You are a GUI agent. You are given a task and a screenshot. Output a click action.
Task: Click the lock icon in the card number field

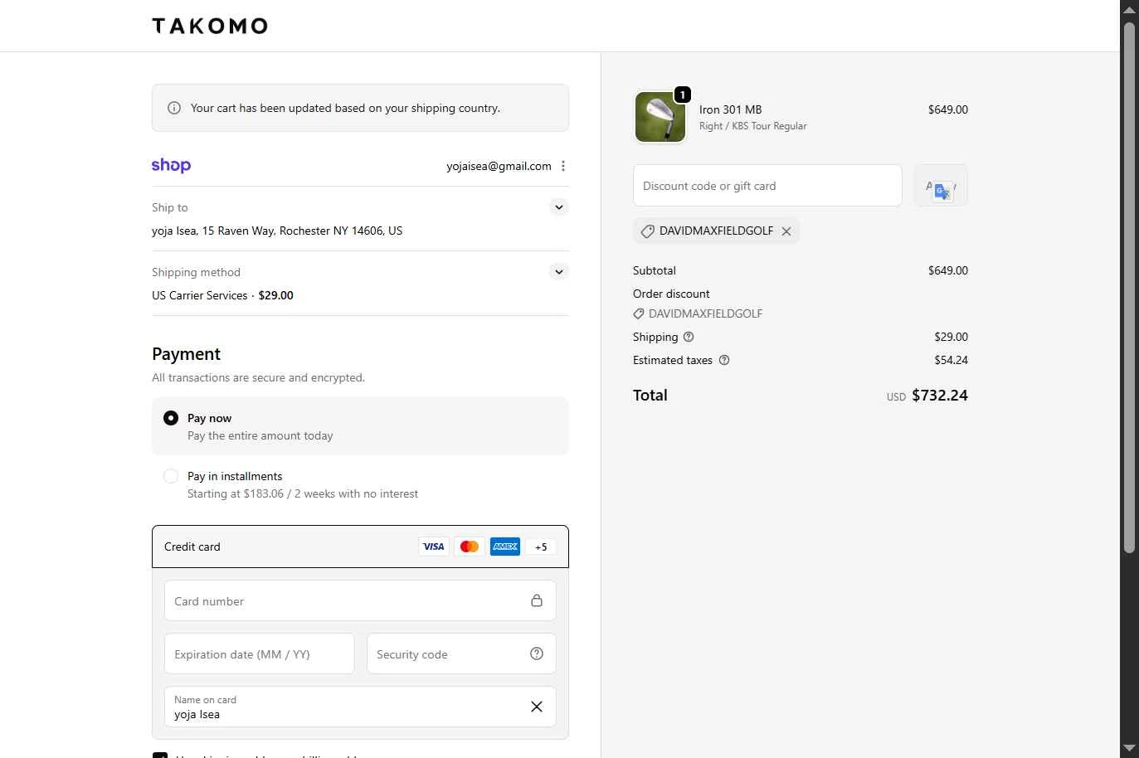click(x=537, y=600)
